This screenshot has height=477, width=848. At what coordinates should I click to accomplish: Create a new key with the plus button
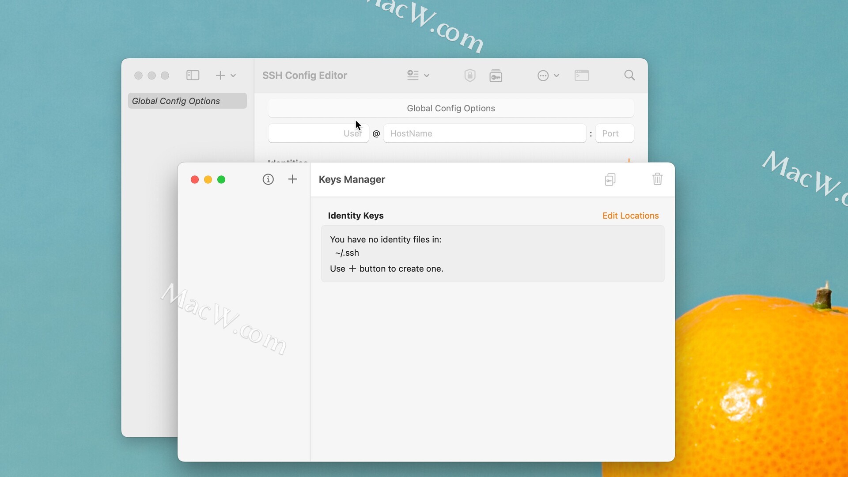coord(292,179)
